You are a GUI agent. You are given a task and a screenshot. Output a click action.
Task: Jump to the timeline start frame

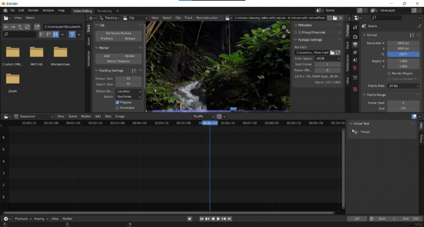pyautogui.click(x=201, y=219)
